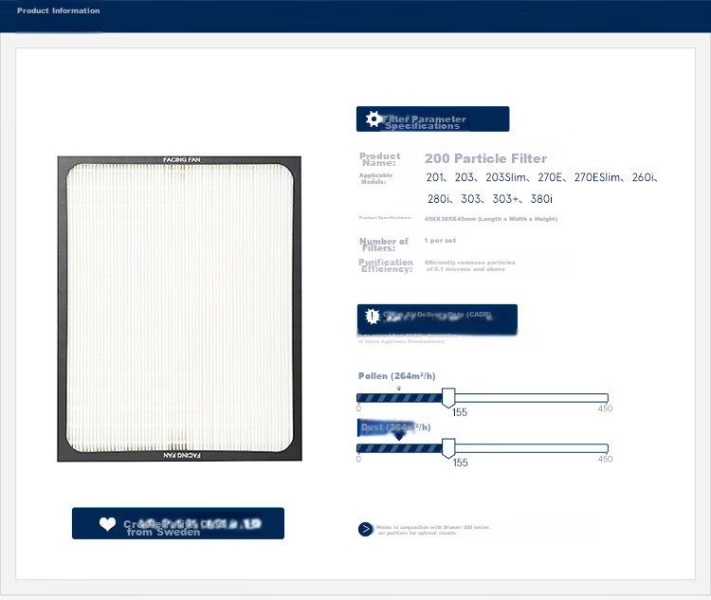The width and height of the screenshot is (711, 600).
Task: Click the Dust slider handle at 155
Action: click(x=448, y=448)
